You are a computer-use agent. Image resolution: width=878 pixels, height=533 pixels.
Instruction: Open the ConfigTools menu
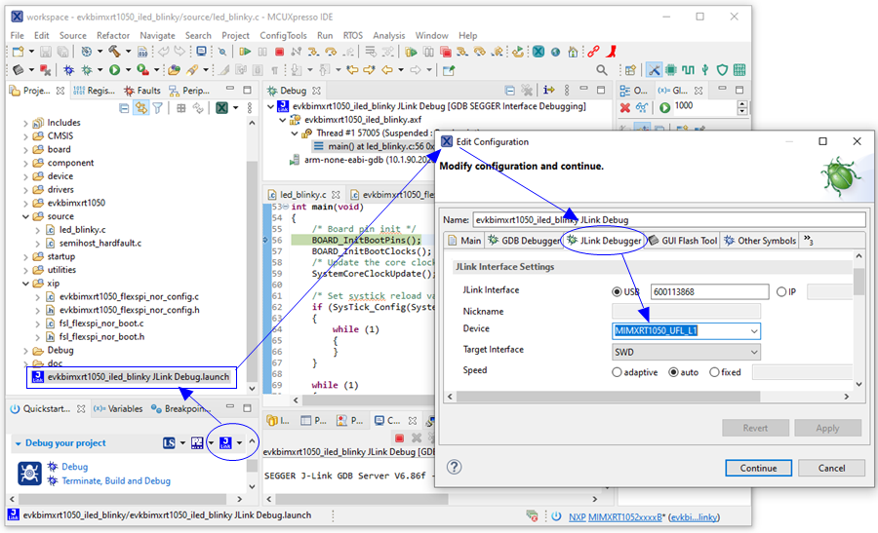point(283,35)
